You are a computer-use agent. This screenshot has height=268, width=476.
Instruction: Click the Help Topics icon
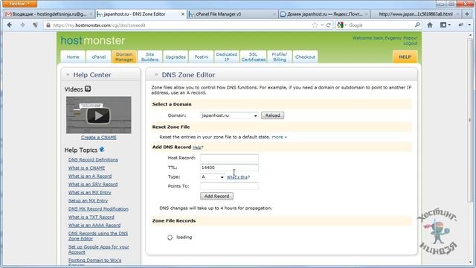[102, 149]
